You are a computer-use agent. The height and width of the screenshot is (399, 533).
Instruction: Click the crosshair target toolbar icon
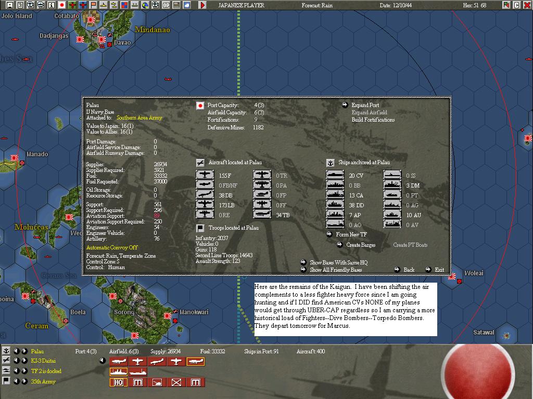tap(155, 5)
